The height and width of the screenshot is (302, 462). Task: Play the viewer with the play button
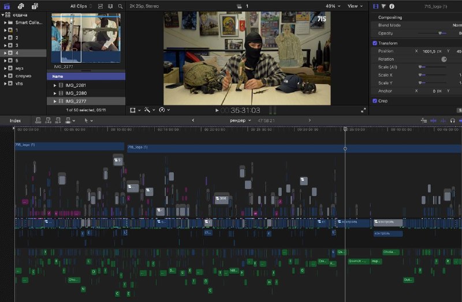[217, 110]
